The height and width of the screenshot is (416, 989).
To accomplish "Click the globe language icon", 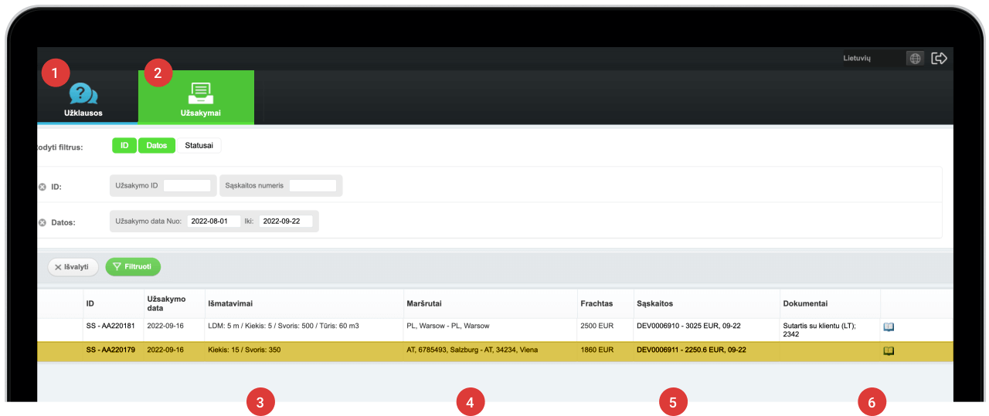I will 915,58.
